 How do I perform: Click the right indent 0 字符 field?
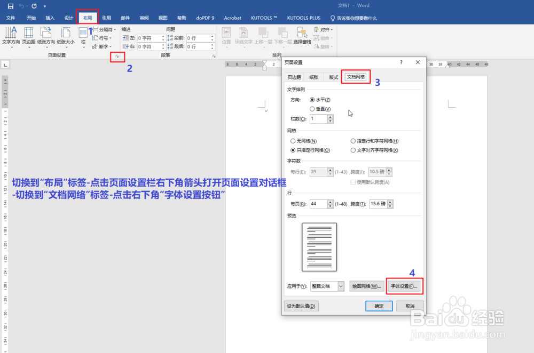click(x=151, y=46)
